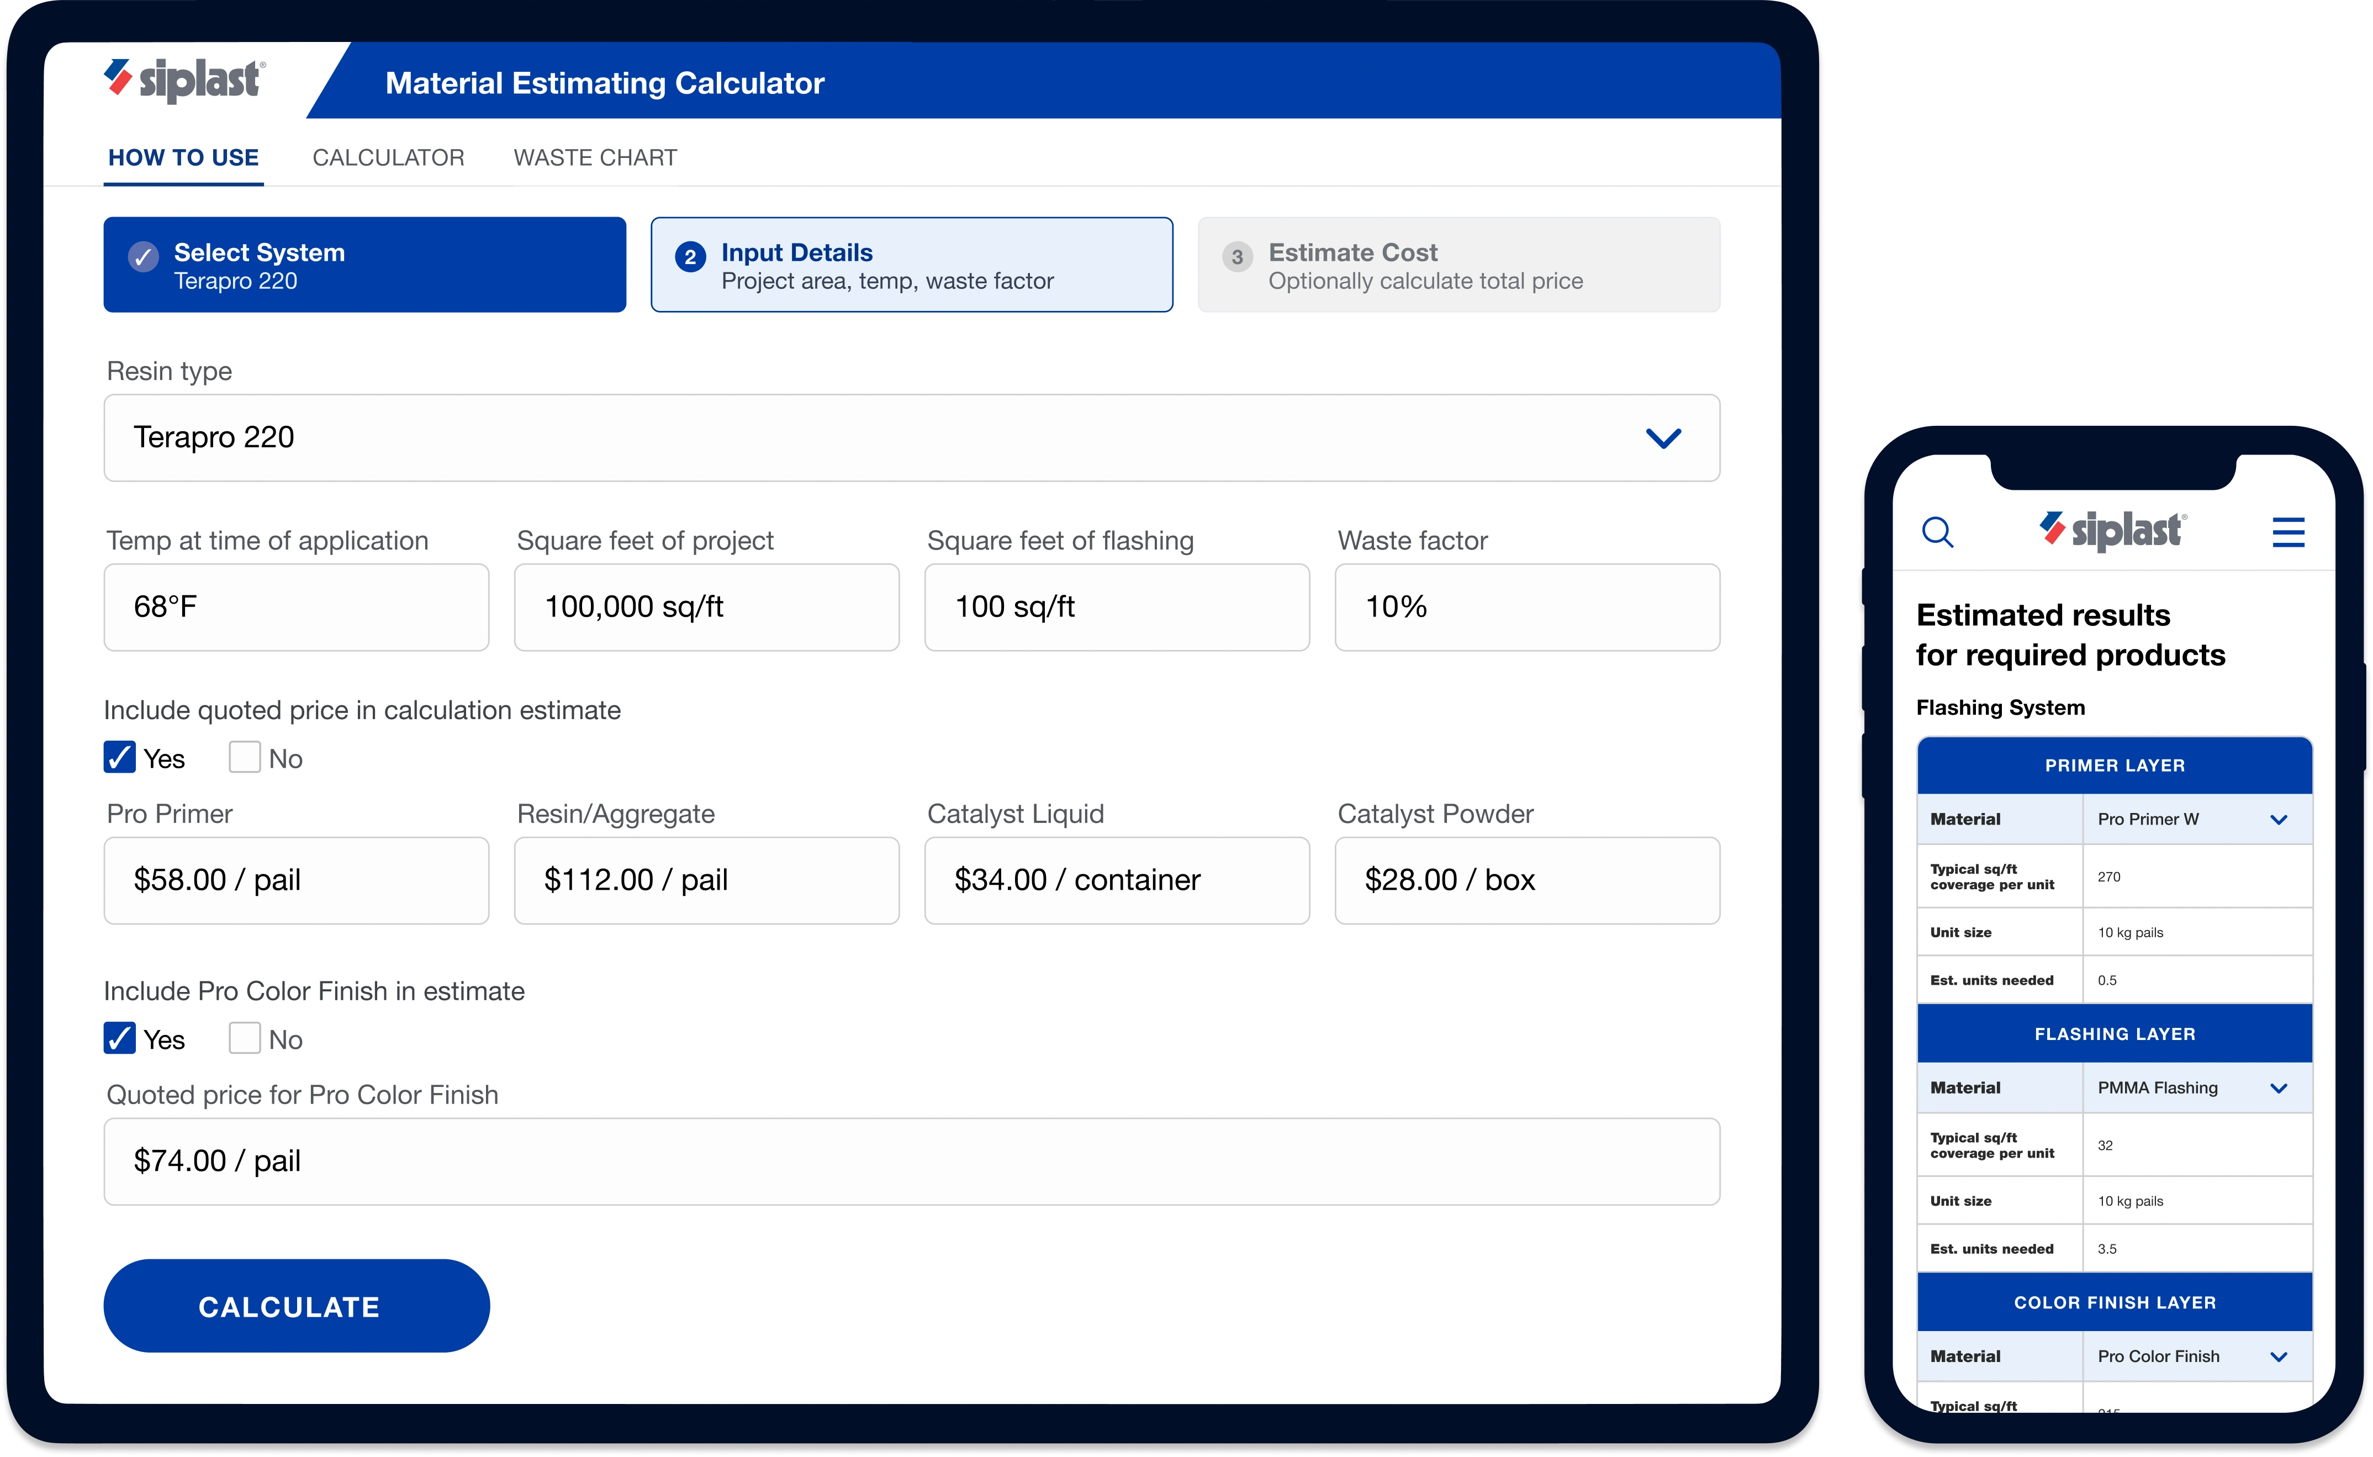Switch to the Calculator tab
This screenshot has height=1457, width=2373.
[388, 157]
